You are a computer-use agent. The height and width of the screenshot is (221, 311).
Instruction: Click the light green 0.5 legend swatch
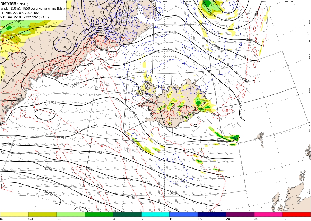point(71,214)
